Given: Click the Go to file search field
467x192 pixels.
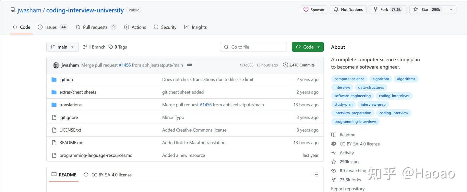Looking at the screenshot, I should (x=253, y=47).
